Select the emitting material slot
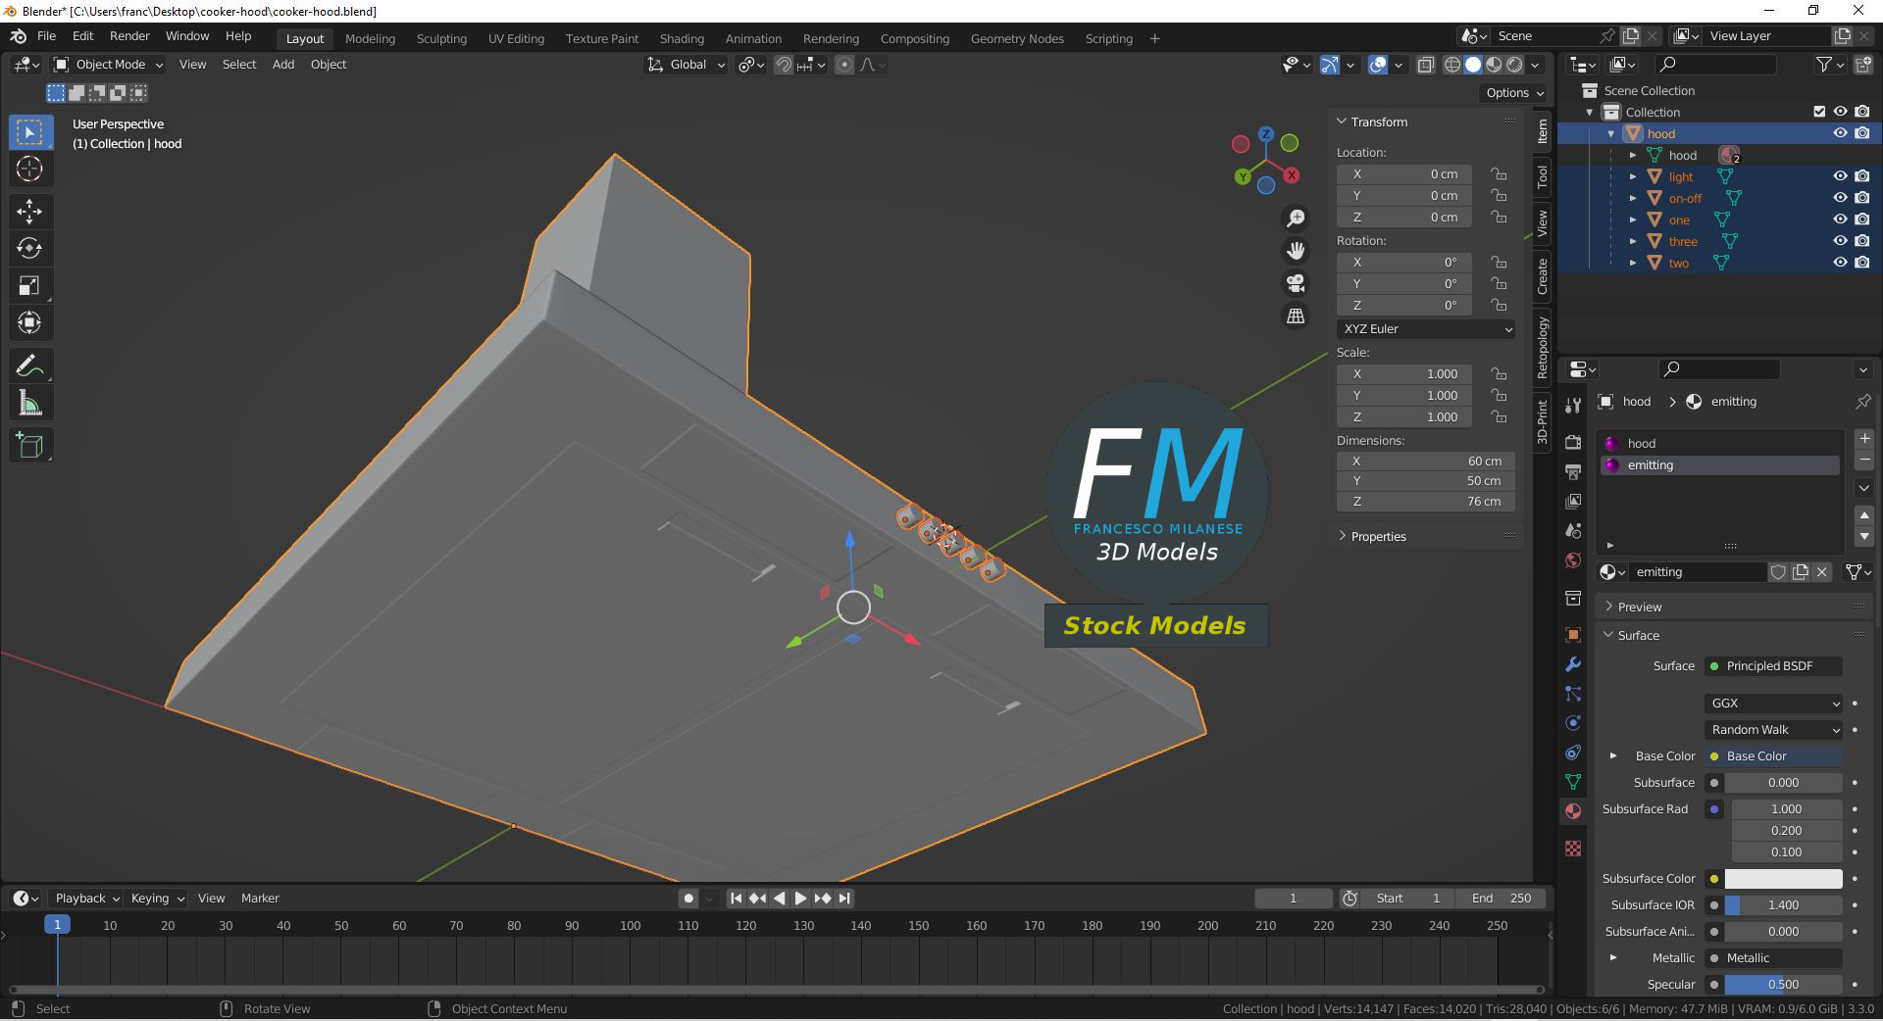The image size is (1883, 1021). [1720, 465]
